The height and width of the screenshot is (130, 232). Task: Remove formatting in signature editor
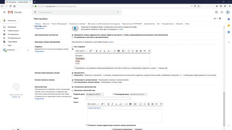tap(149, 51)
